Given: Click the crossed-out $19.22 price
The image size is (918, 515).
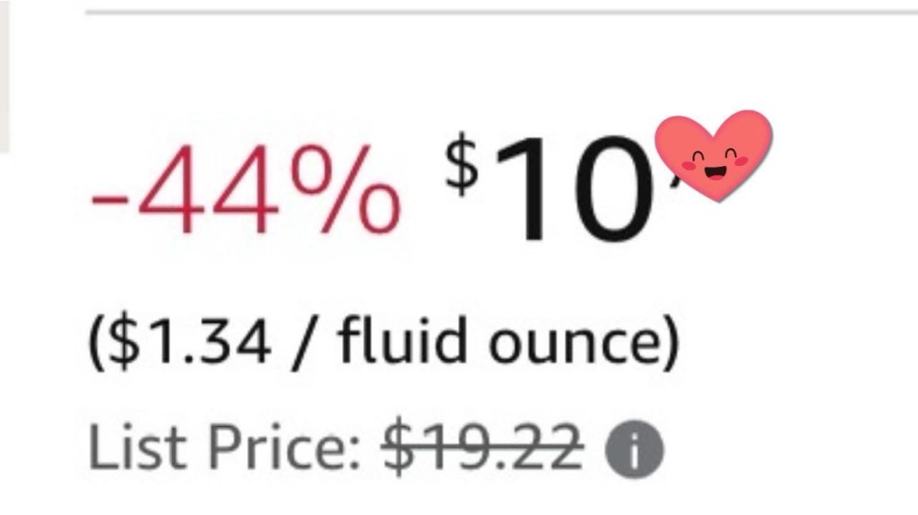Looking at the screenshot, I should (484, 448).
